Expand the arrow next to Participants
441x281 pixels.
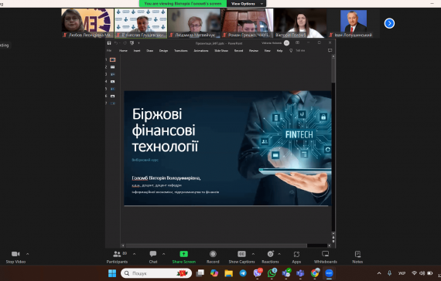[134, 254]
